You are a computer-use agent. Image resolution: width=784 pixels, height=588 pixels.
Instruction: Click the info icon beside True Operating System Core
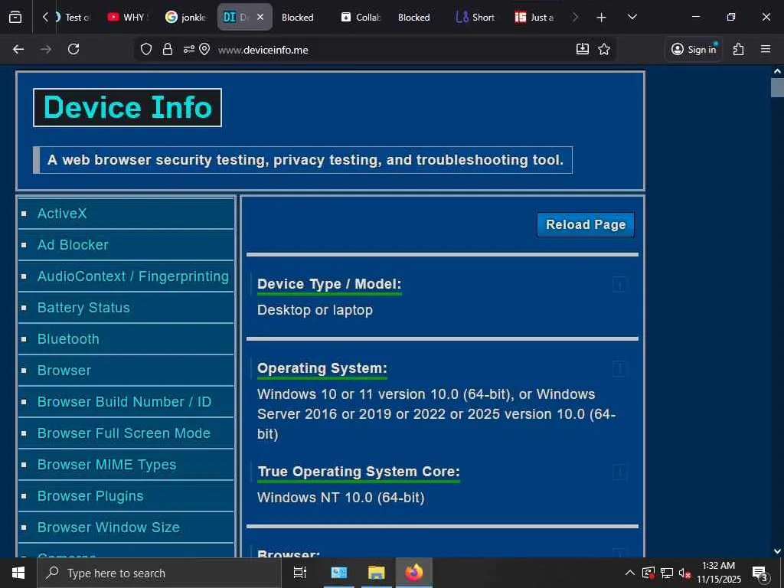click(619, 472)
